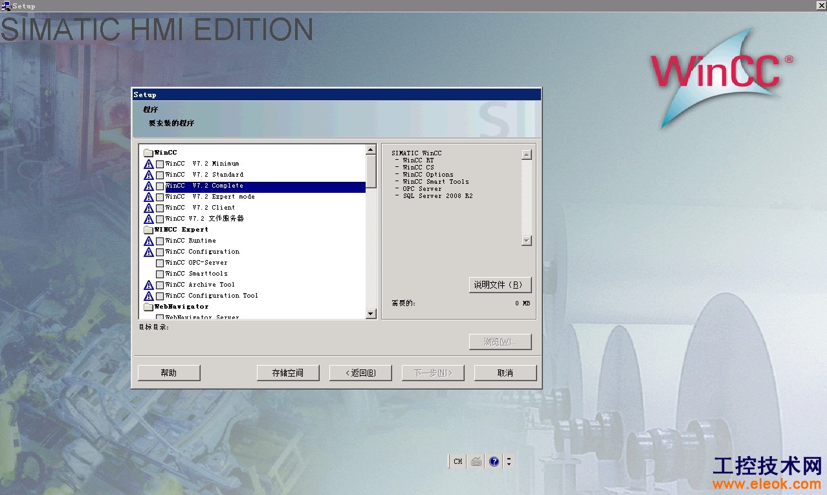Open the language bar options arrow
Viewport: 827px width, 495px height.
point(509,461)
